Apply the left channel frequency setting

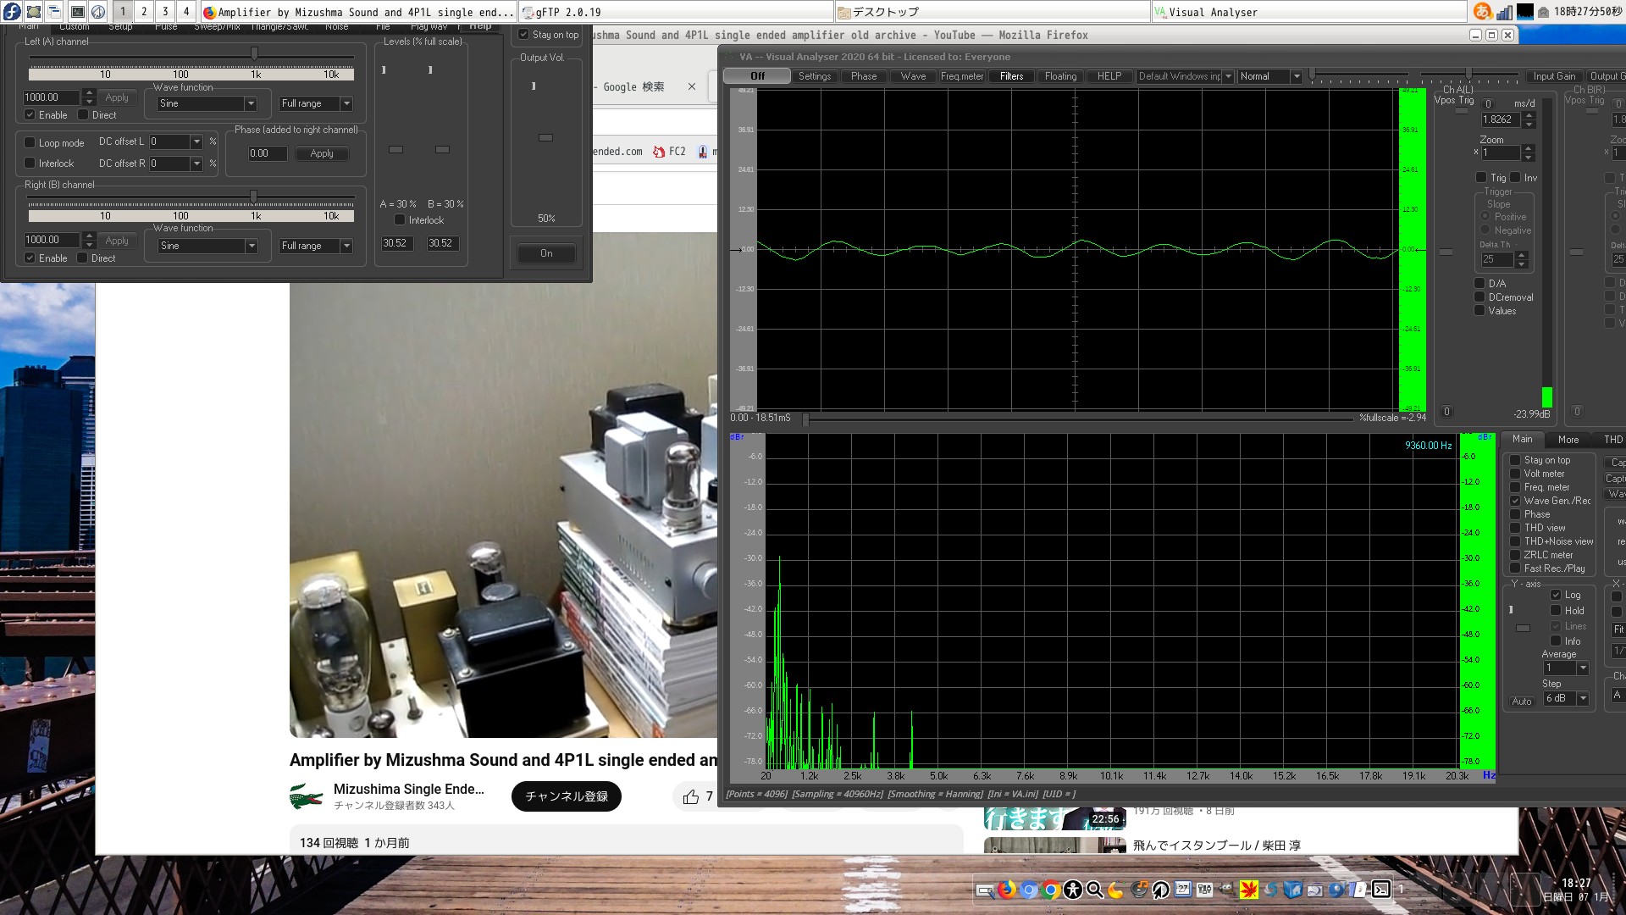[116, 97]
